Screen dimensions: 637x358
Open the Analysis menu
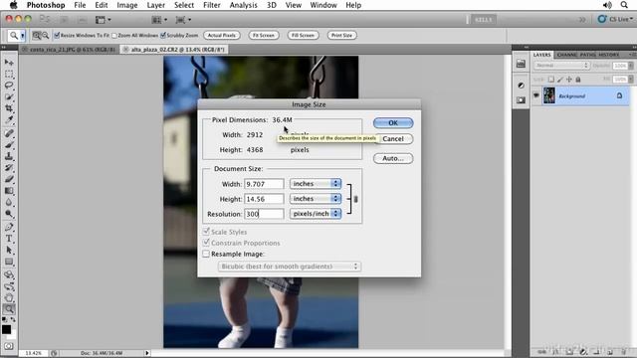pos(244,5)
